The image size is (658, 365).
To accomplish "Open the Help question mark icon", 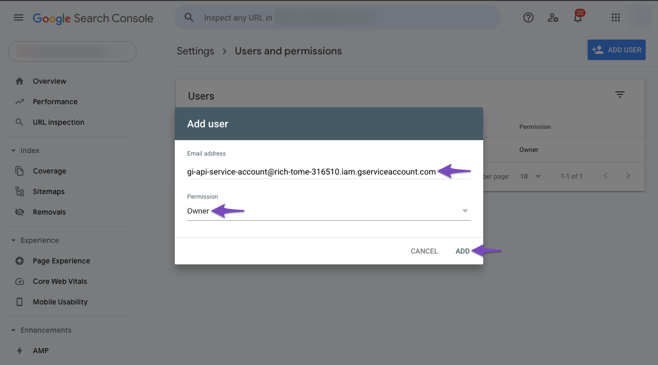I will pos(528,17).
